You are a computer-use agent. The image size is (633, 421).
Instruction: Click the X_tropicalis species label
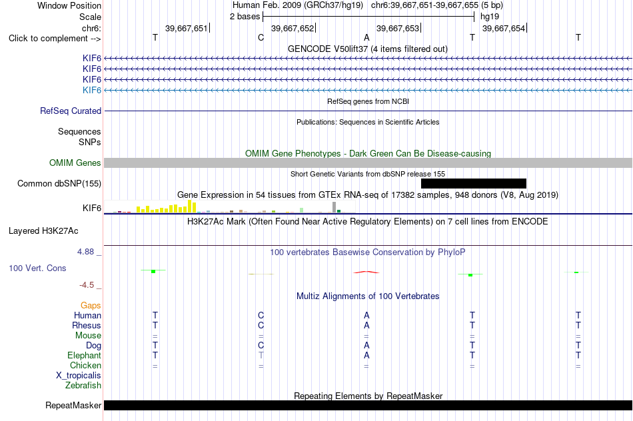pos(79,376)
